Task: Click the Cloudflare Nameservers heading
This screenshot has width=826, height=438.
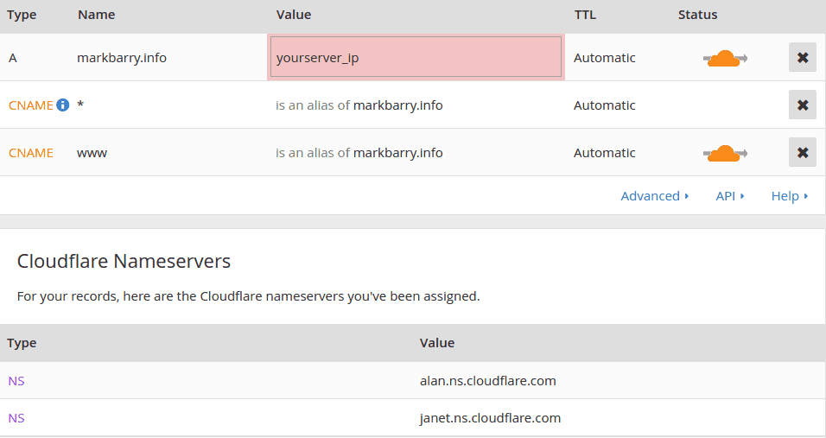Action: pos(124,261)
